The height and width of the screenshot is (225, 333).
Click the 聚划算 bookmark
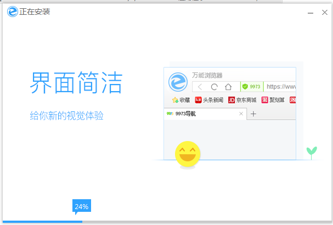click(273, 100)
